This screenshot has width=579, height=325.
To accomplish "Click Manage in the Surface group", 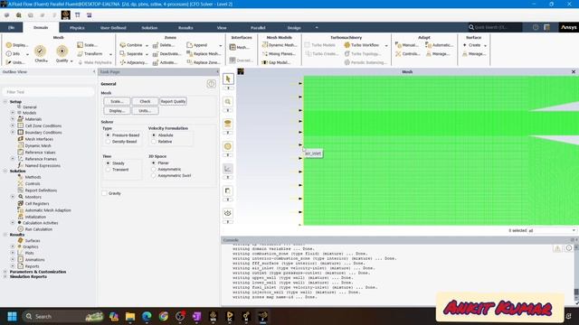I will 474,54.
